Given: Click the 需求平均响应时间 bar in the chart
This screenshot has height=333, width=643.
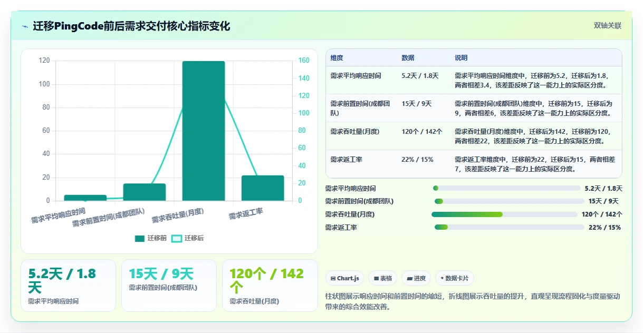Looking at the screenshot, I should 85,198.
